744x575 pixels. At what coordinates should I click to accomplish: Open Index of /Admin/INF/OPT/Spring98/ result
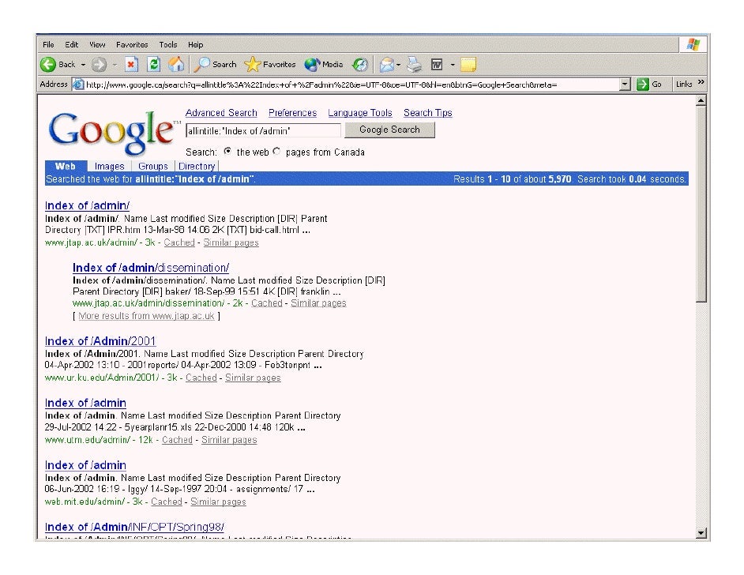tap(134, 527)
